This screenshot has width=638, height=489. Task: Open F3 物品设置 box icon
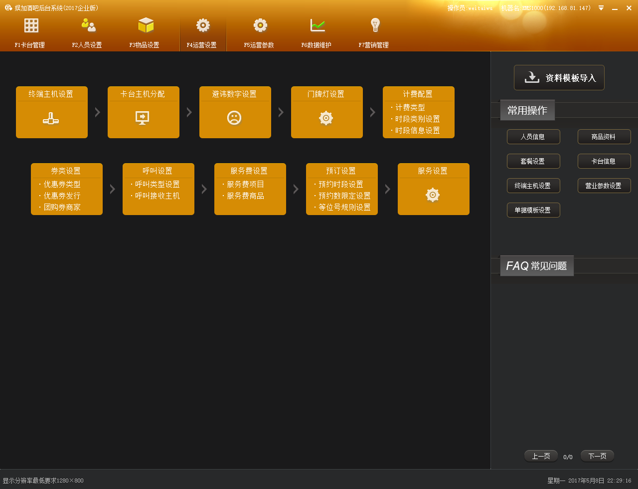146,25
